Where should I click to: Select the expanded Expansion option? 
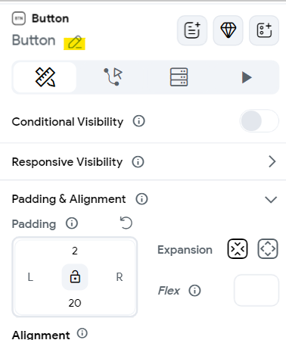[268, 249]
